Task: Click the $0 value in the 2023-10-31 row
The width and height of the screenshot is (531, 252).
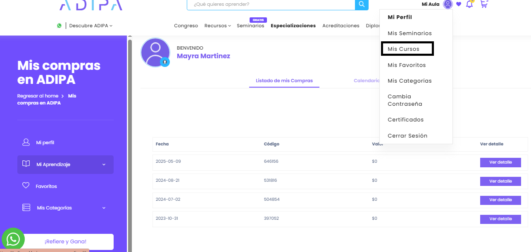Action: (x=374, y=218)
